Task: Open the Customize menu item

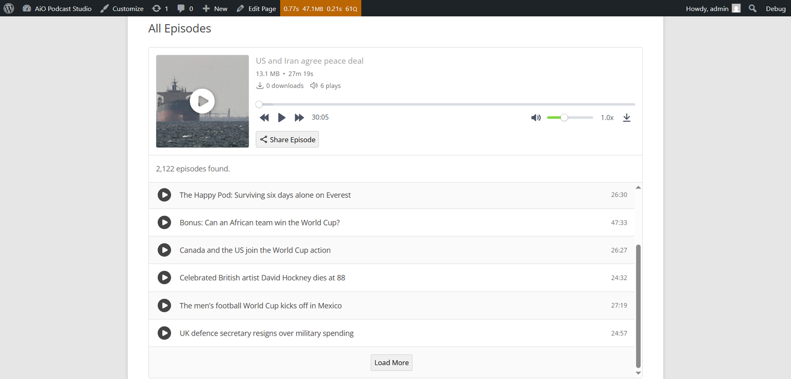Action: (122, 8)
